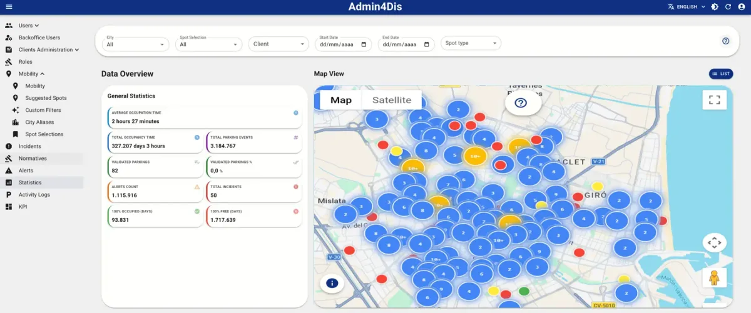The height and width of the screenshot is (313, 751).
Task: Go to Incidents page
Action: click(x=30, y=146)
